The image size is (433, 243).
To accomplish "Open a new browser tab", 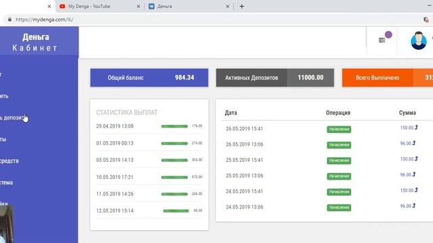I will click(242, 6).
